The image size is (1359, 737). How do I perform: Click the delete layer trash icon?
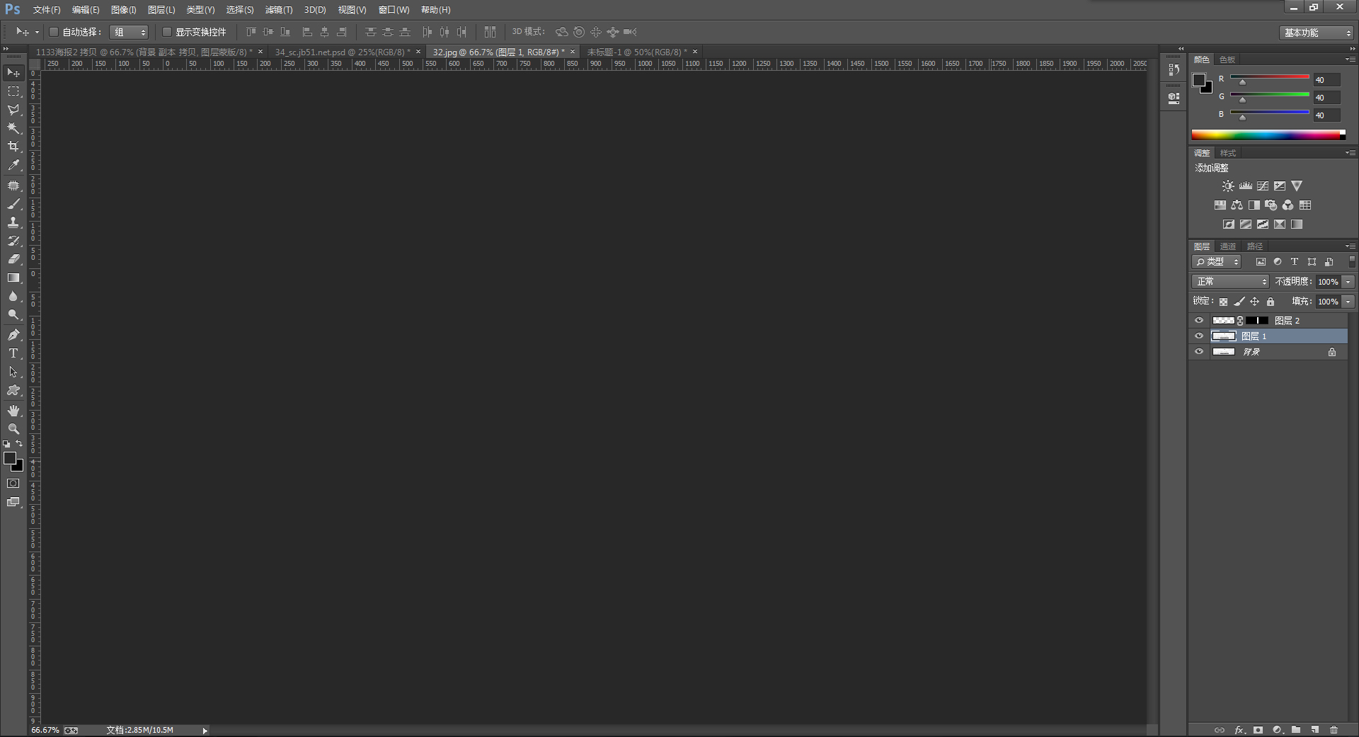(1334, 730)
